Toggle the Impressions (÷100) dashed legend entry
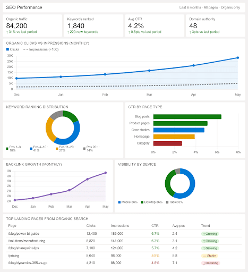The image size is (248, 272). point(41,49)
